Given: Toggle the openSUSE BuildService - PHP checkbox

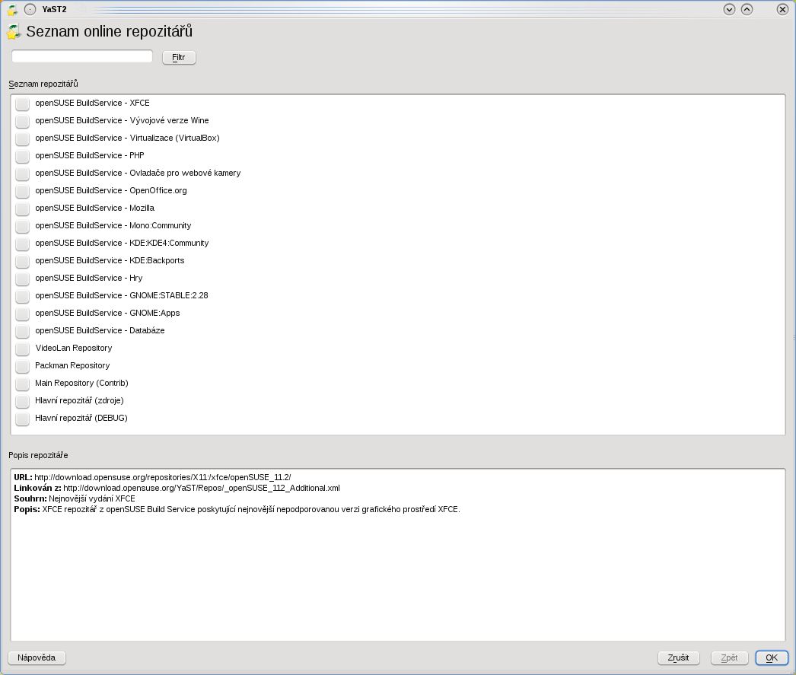Looking at the screenshot, I should [22, 156].
